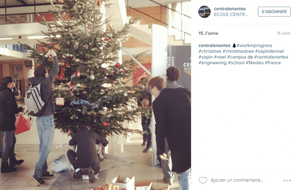
Task: Open the three-dots more options menu
Action: point(287,181)
